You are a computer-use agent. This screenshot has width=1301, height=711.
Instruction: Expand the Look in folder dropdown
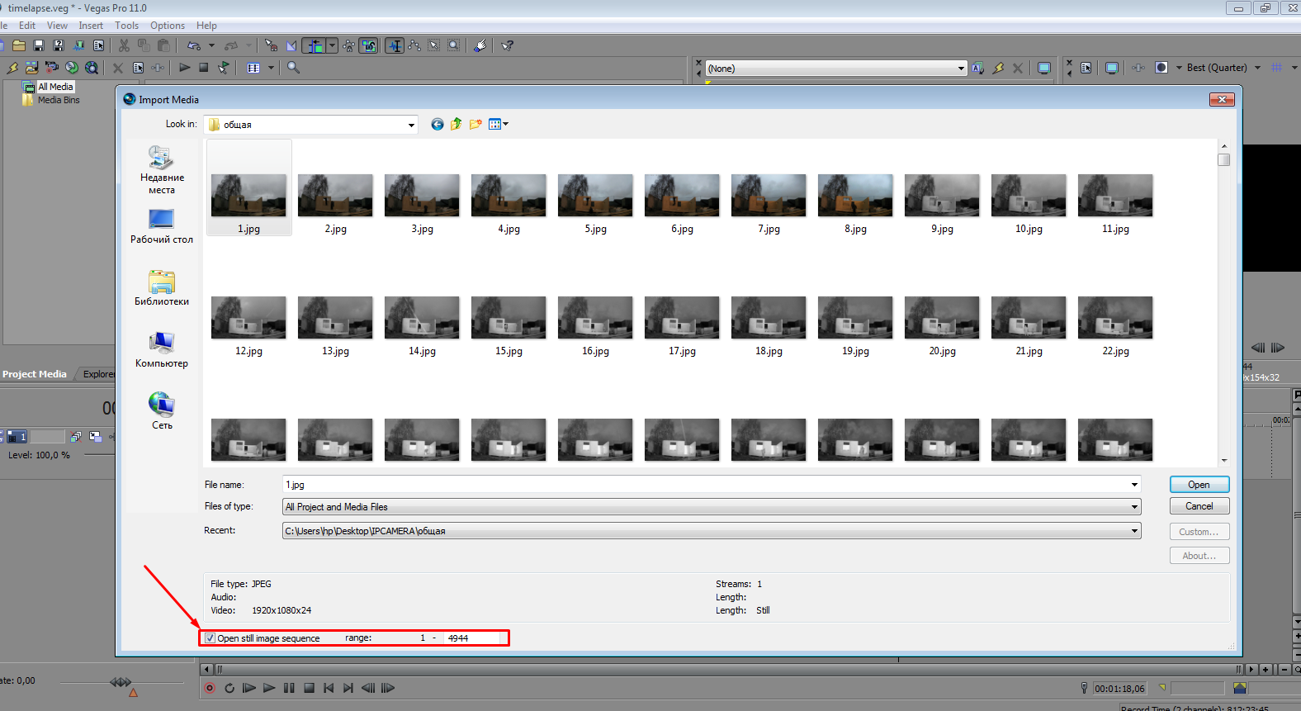411,125
